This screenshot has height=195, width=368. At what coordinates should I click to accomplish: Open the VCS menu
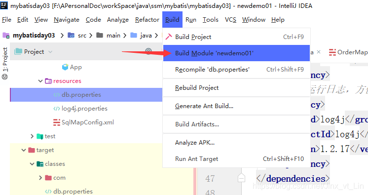(230, 20)
